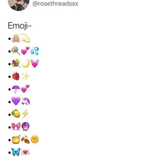This screenshot has height=162, width=162.
Task: Select the lollipop emoji
Action: 16,50
